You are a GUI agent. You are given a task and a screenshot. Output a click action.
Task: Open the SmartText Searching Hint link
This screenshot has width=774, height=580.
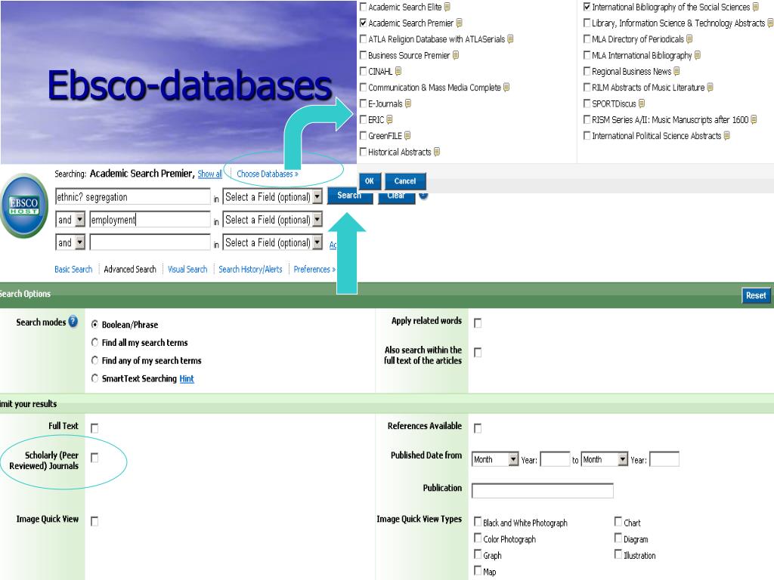[x=187, y=379]
